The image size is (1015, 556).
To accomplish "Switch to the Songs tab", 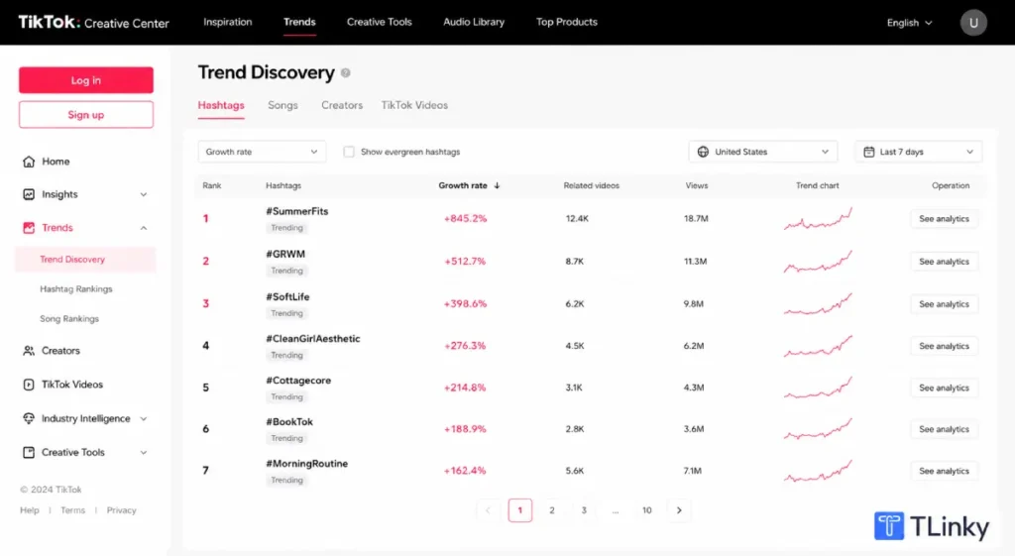I will 282,105.
